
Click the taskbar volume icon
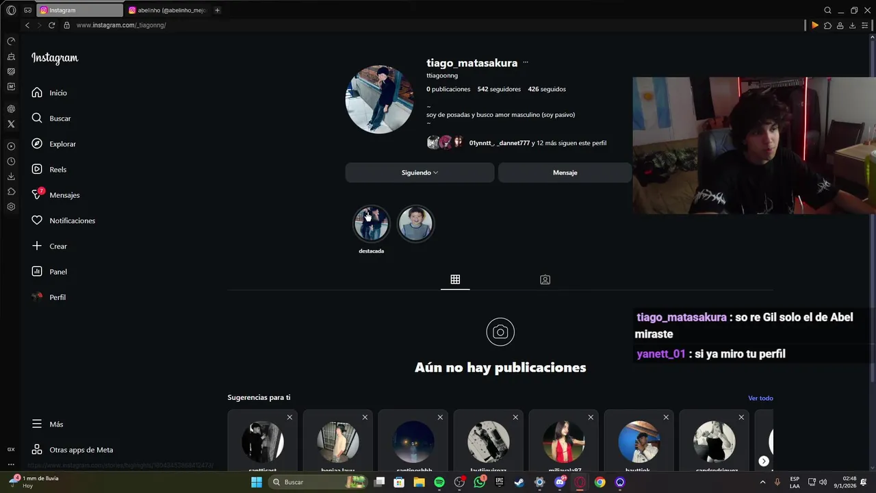[x=823, y=482]
